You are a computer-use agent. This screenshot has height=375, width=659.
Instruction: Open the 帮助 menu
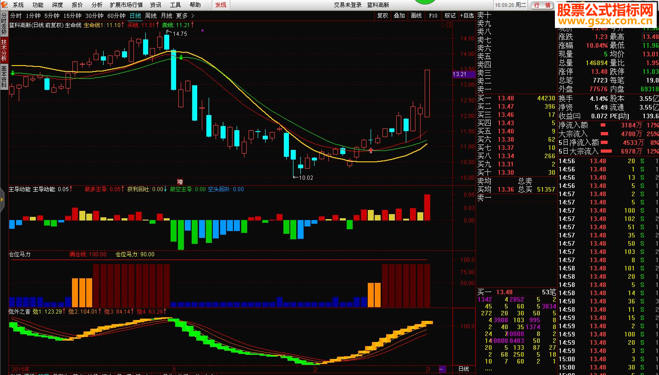point(195,5)
